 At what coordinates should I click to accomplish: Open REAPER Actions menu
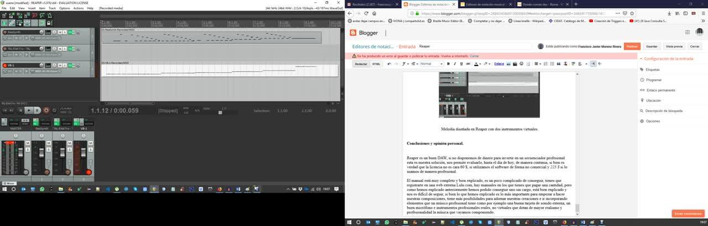[x=79, y=8]
